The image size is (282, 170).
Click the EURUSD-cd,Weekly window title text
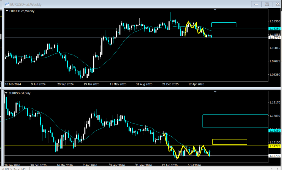tap(26, 4)
